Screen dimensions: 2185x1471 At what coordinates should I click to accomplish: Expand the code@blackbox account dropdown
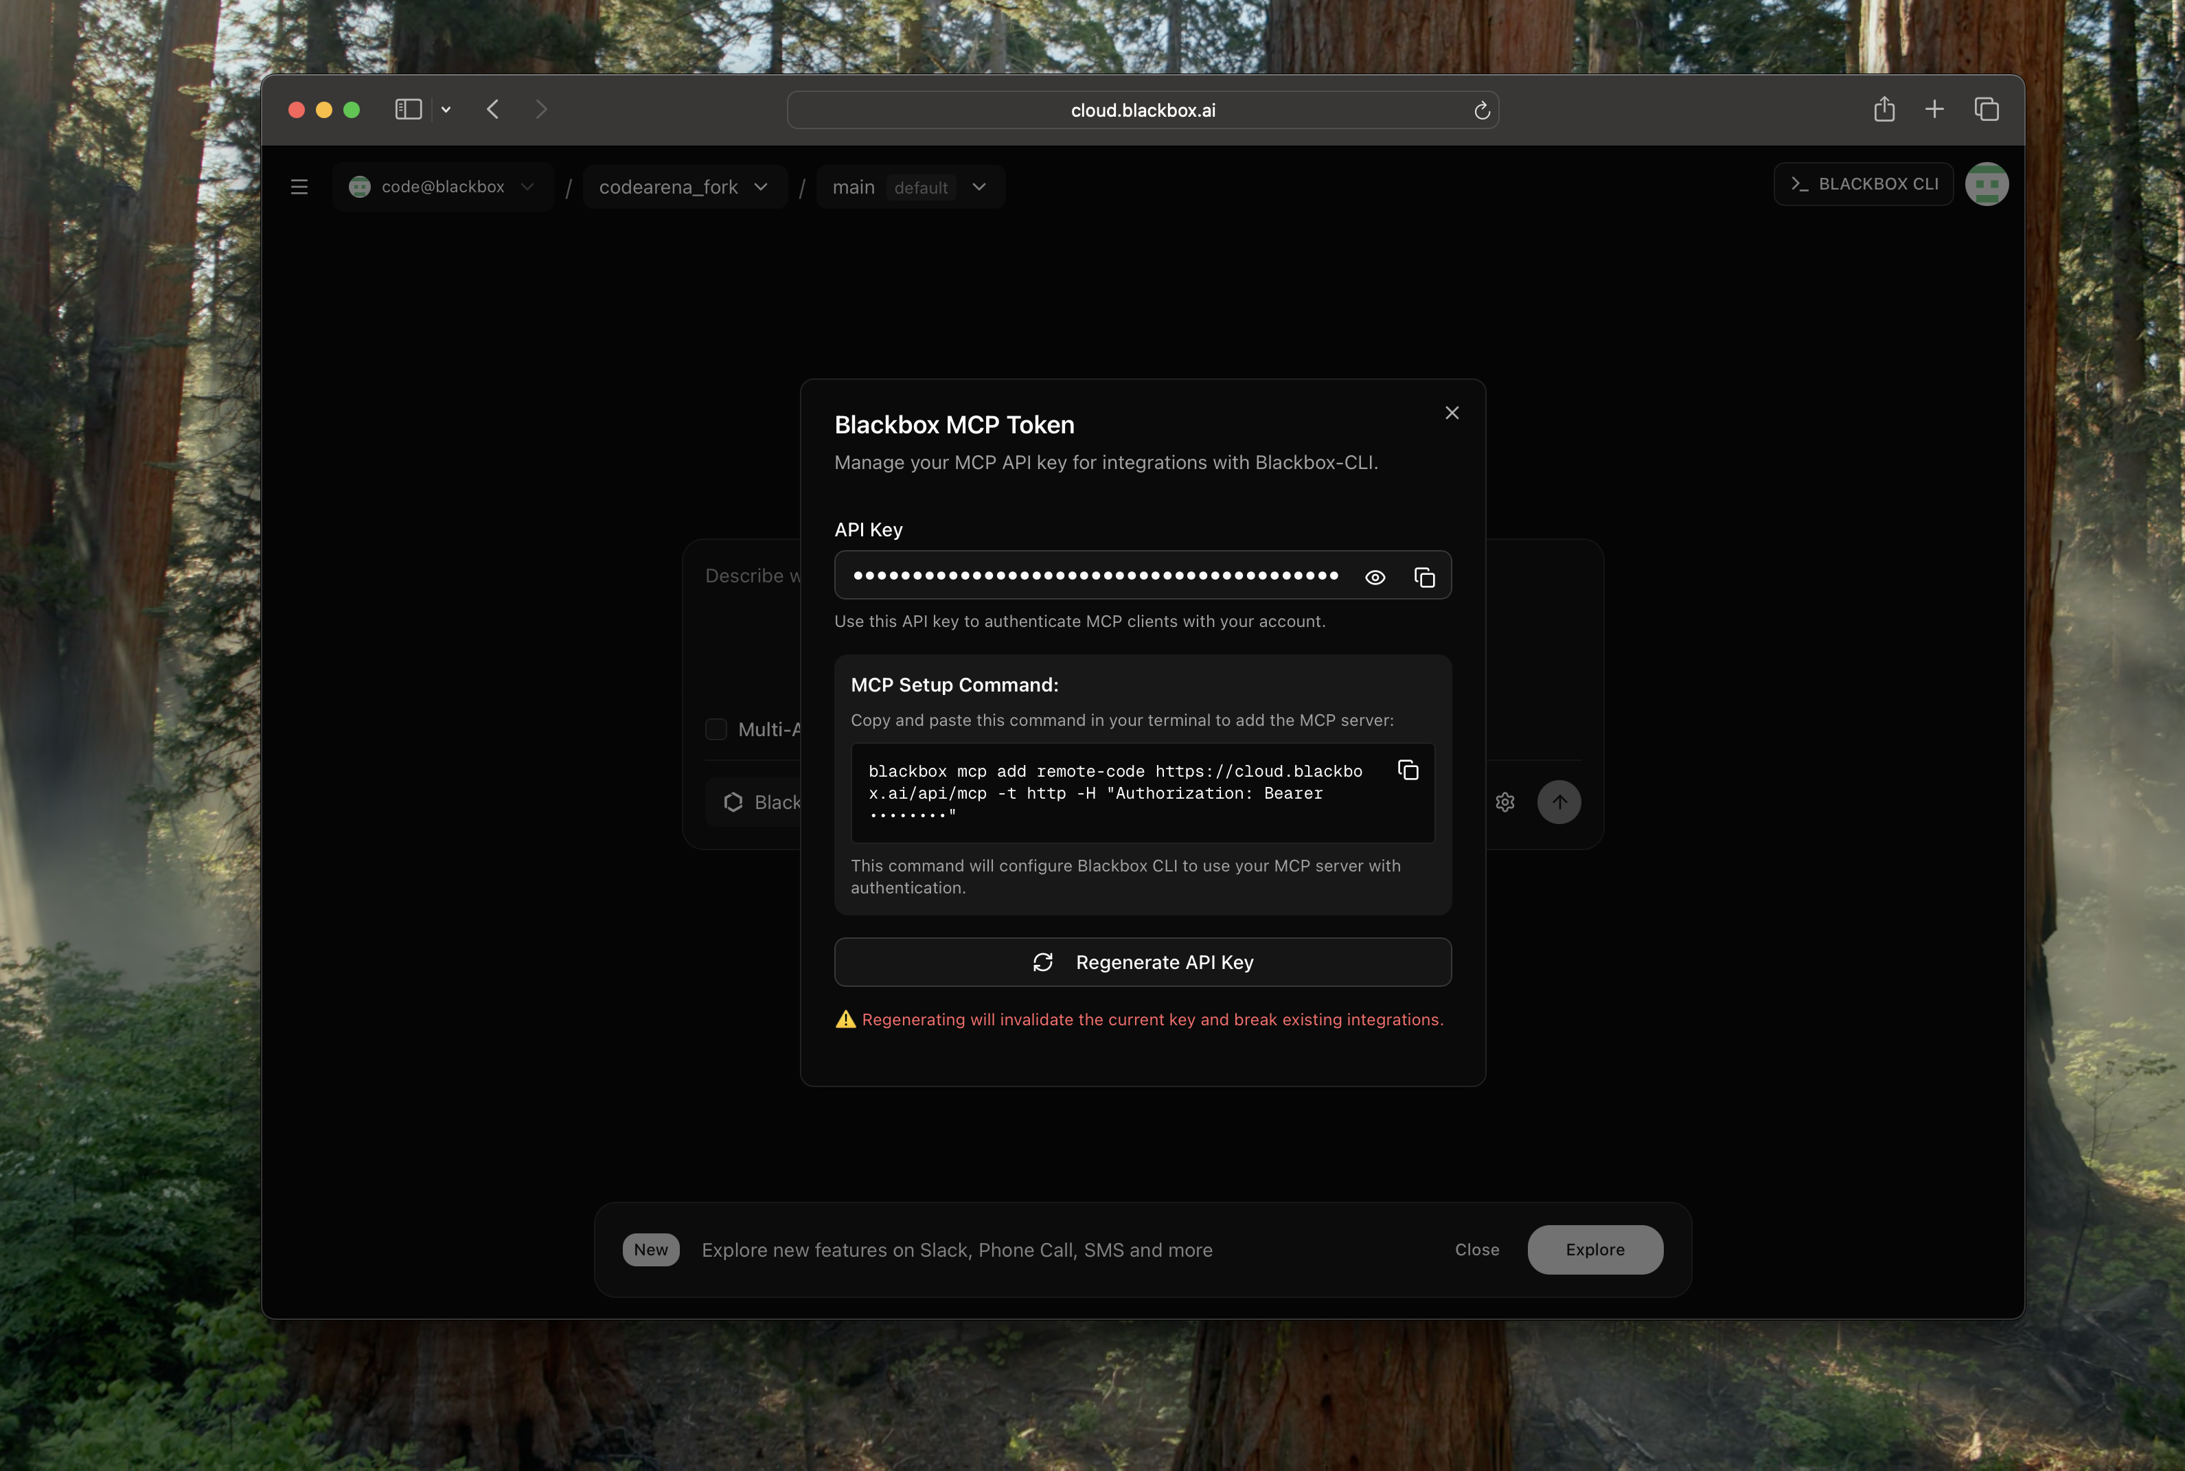click(443, 187)
